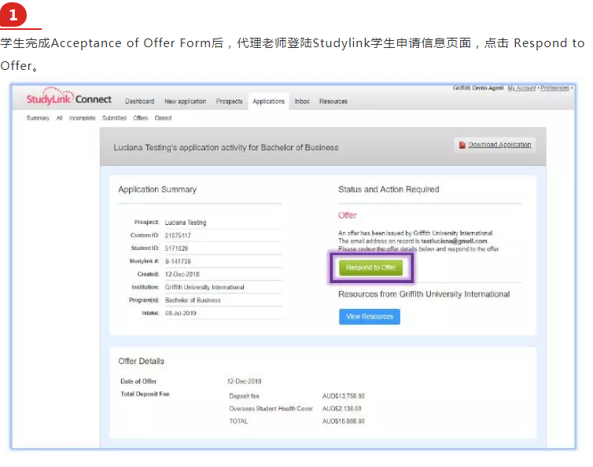Filter applications by All

(60, 118)
